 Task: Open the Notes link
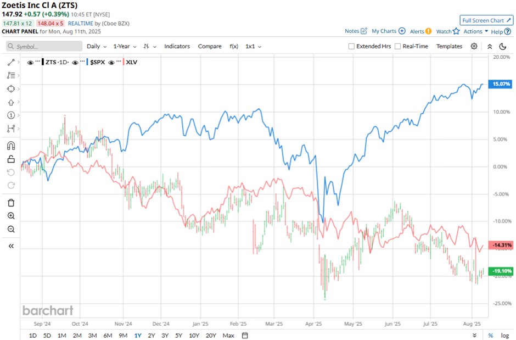pos(352,31)
